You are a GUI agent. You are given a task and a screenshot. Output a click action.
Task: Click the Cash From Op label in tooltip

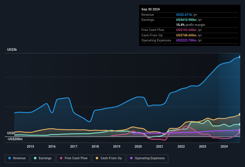tap(152, 35)
